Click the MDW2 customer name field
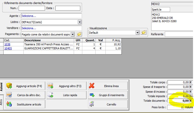 point(172,4)
